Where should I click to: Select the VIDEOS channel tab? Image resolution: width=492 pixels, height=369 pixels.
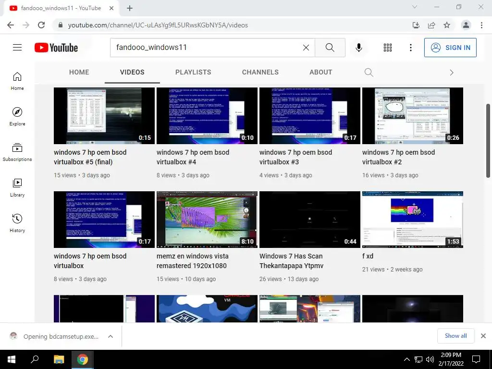(132, 72)
